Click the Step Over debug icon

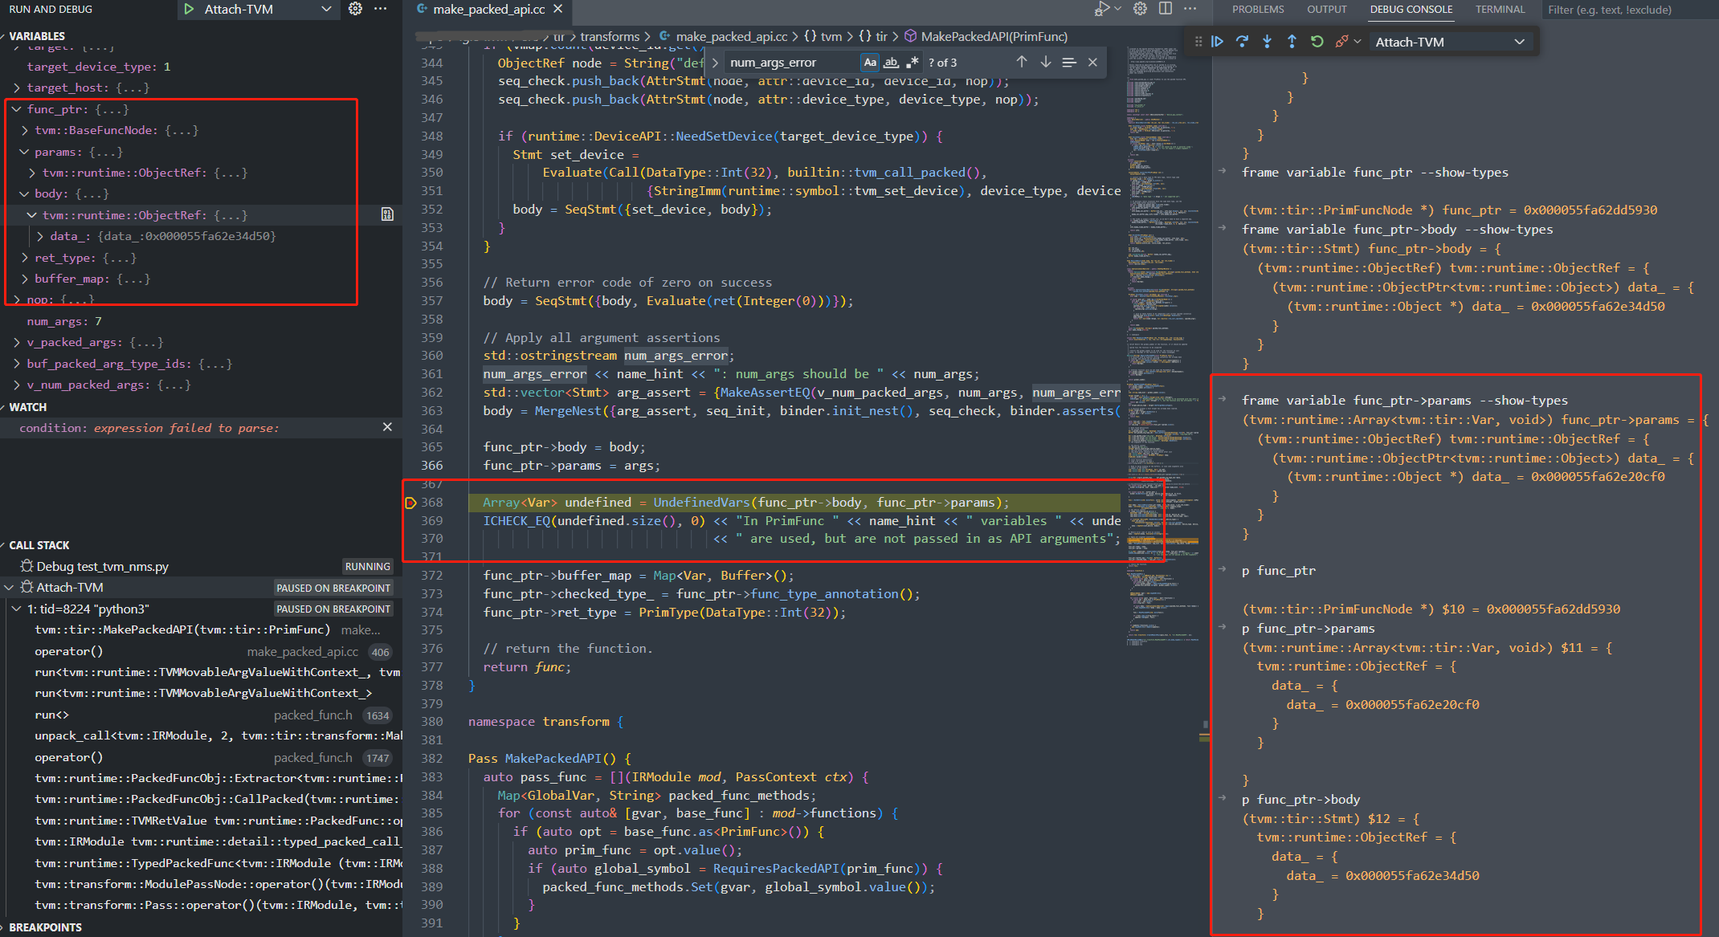(x=1242, y=42)
